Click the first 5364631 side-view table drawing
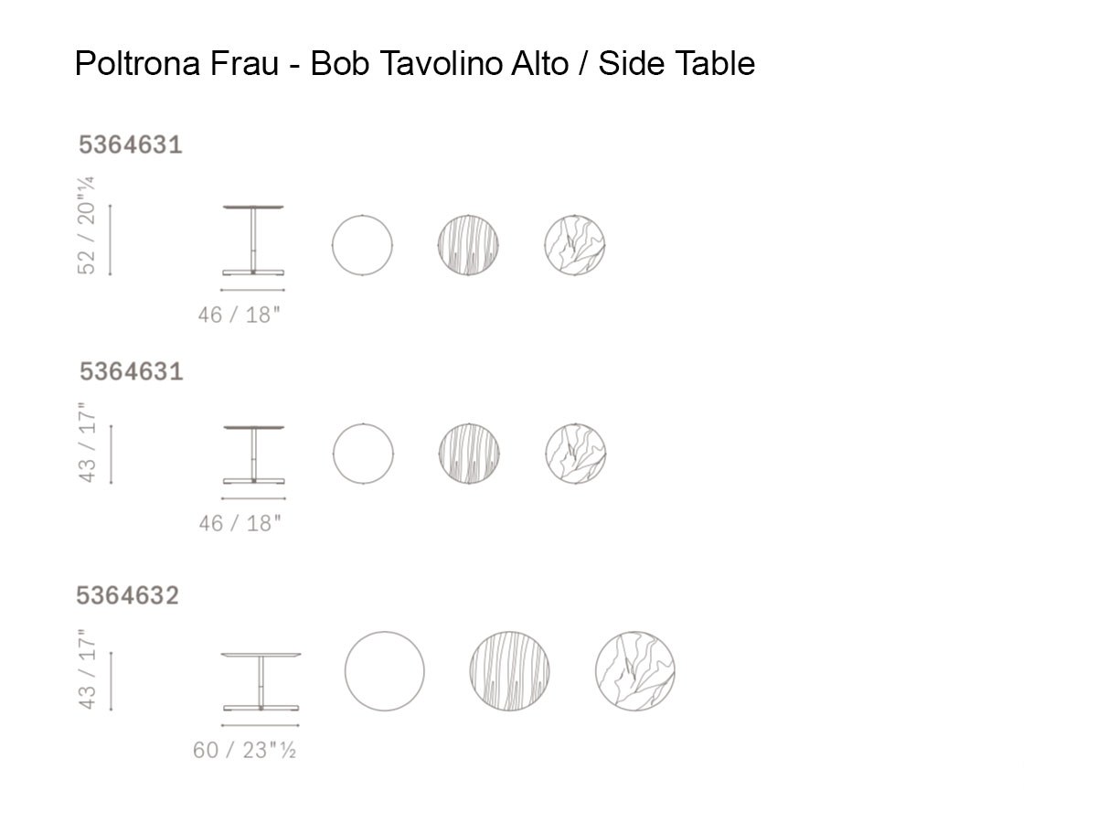This screenshot has height=823, width=1097. (x=253, y=240)
